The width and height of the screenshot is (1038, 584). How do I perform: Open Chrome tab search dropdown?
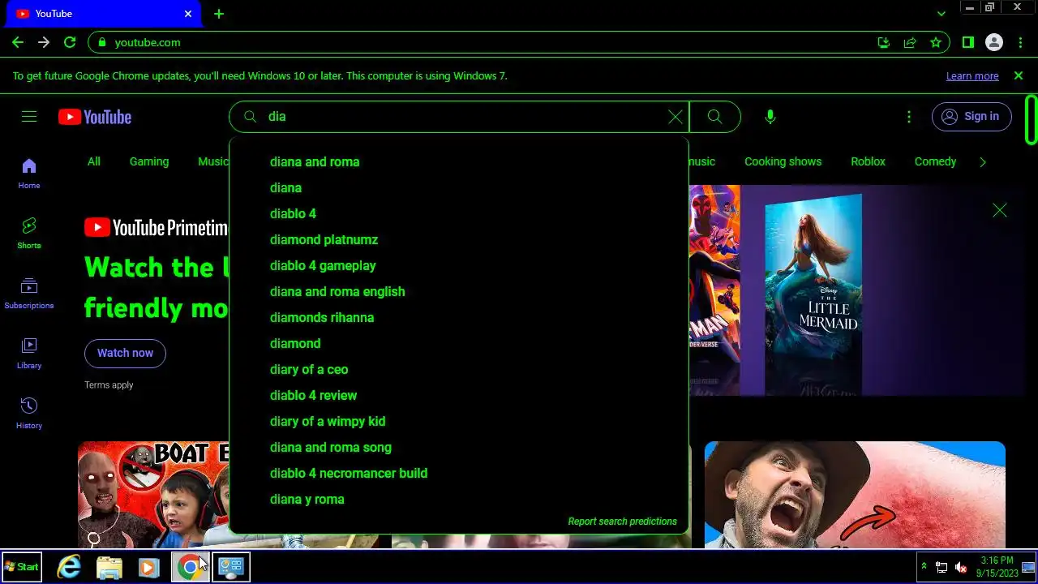coord(941,14)
